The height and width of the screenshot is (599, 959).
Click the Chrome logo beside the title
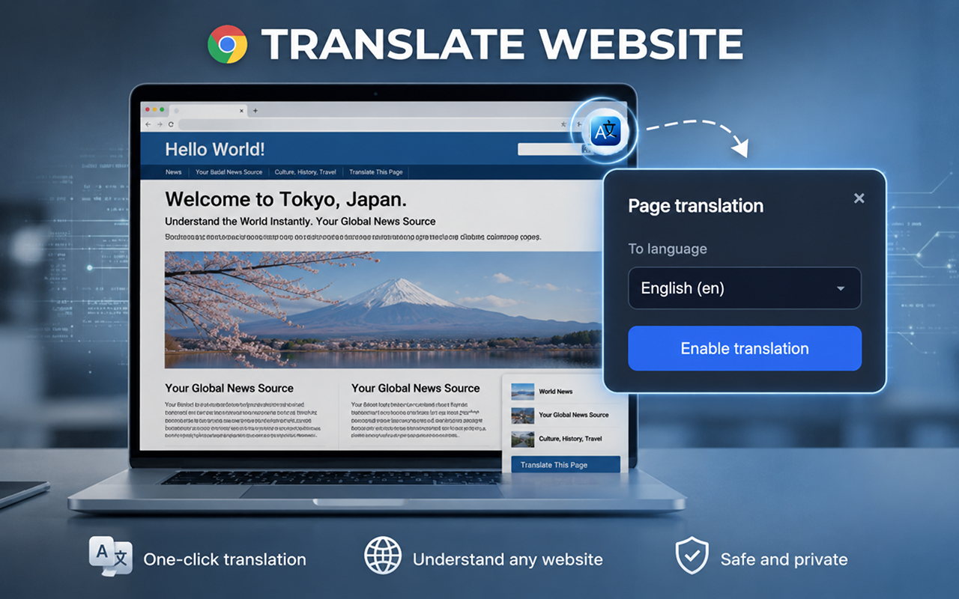tap(228, 45)
